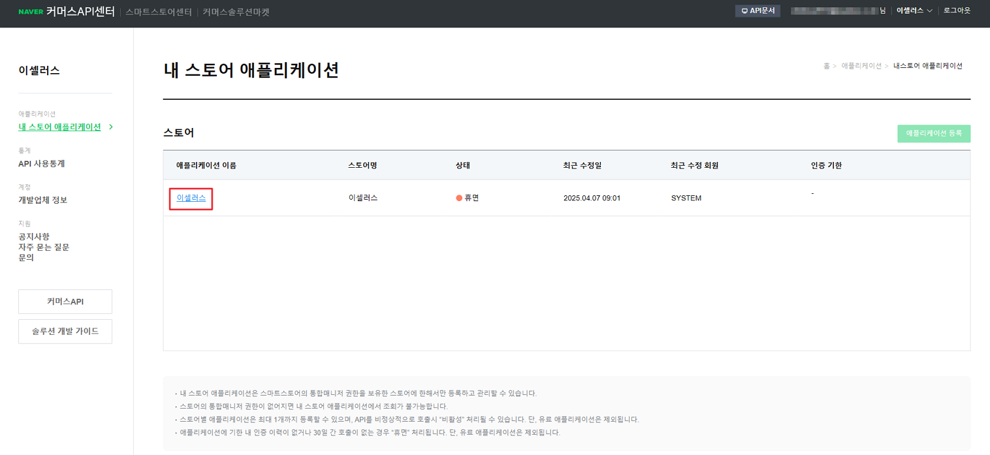Log out using 로그아웃
990x455 pixels.
point(957,10)
